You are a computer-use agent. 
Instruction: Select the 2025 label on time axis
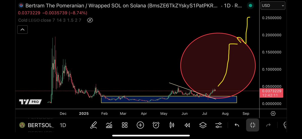(84, 114)
